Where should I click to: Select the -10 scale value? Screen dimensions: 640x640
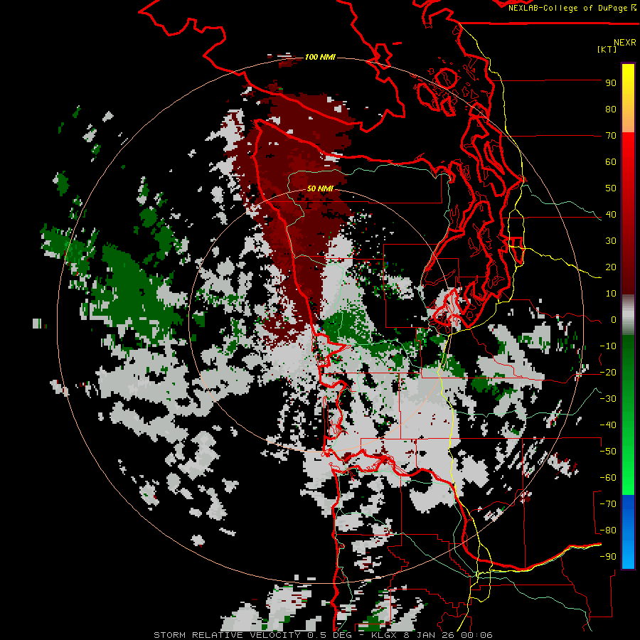608,346
